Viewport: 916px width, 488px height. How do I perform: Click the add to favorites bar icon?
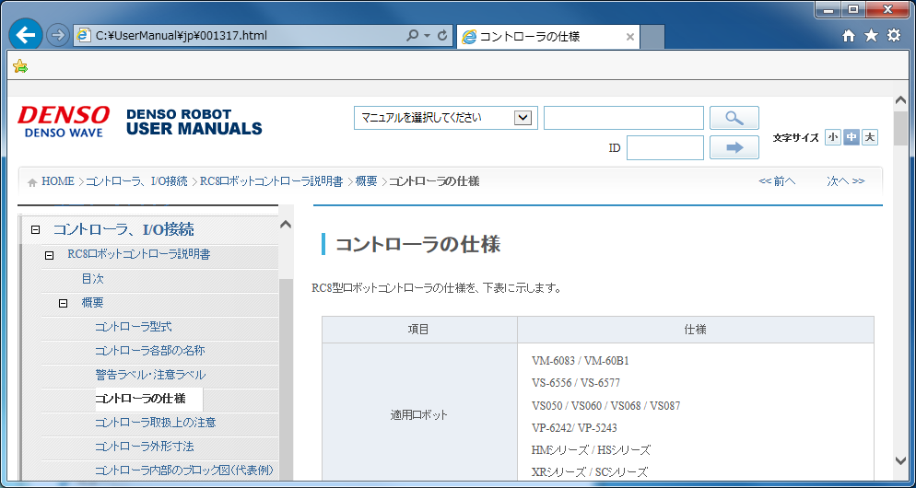click(x=20, y=66)
